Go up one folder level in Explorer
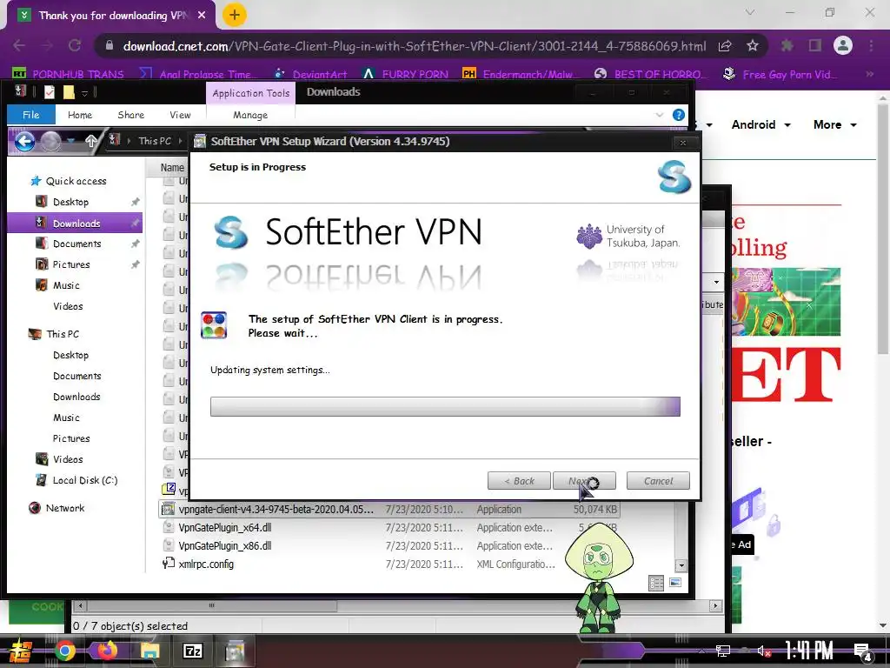Screen dimensions: 890x668 (90, 141)
